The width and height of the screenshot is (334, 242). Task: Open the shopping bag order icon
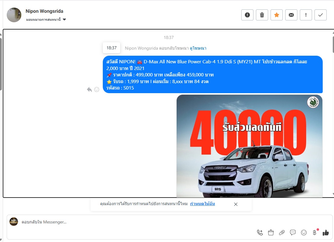(x=271, y=233)
